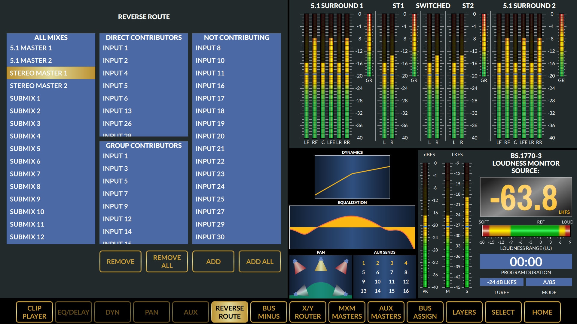Image resolution: width=577 pixels, height=324 pixels.
Task: Select the highlighted Stereo Master 1 mix
Action: 51,73
